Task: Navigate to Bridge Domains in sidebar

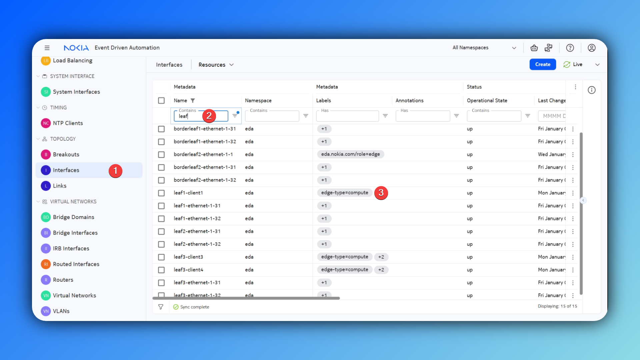Action: point(73,217)
